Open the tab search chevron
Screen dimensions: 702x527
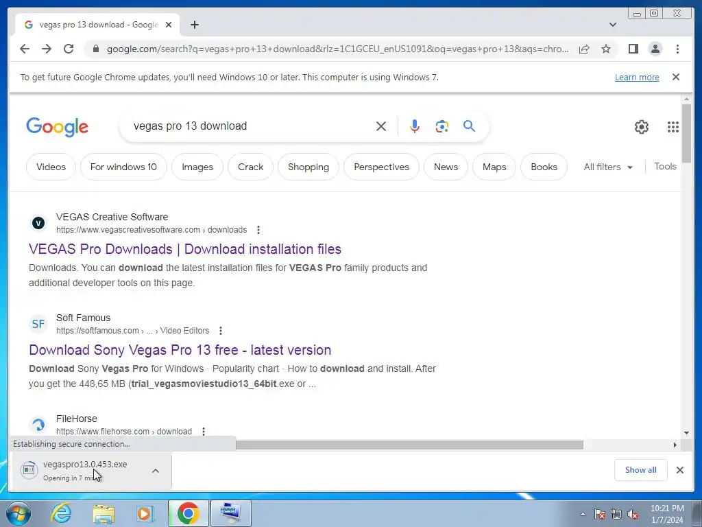pos(613,25)
